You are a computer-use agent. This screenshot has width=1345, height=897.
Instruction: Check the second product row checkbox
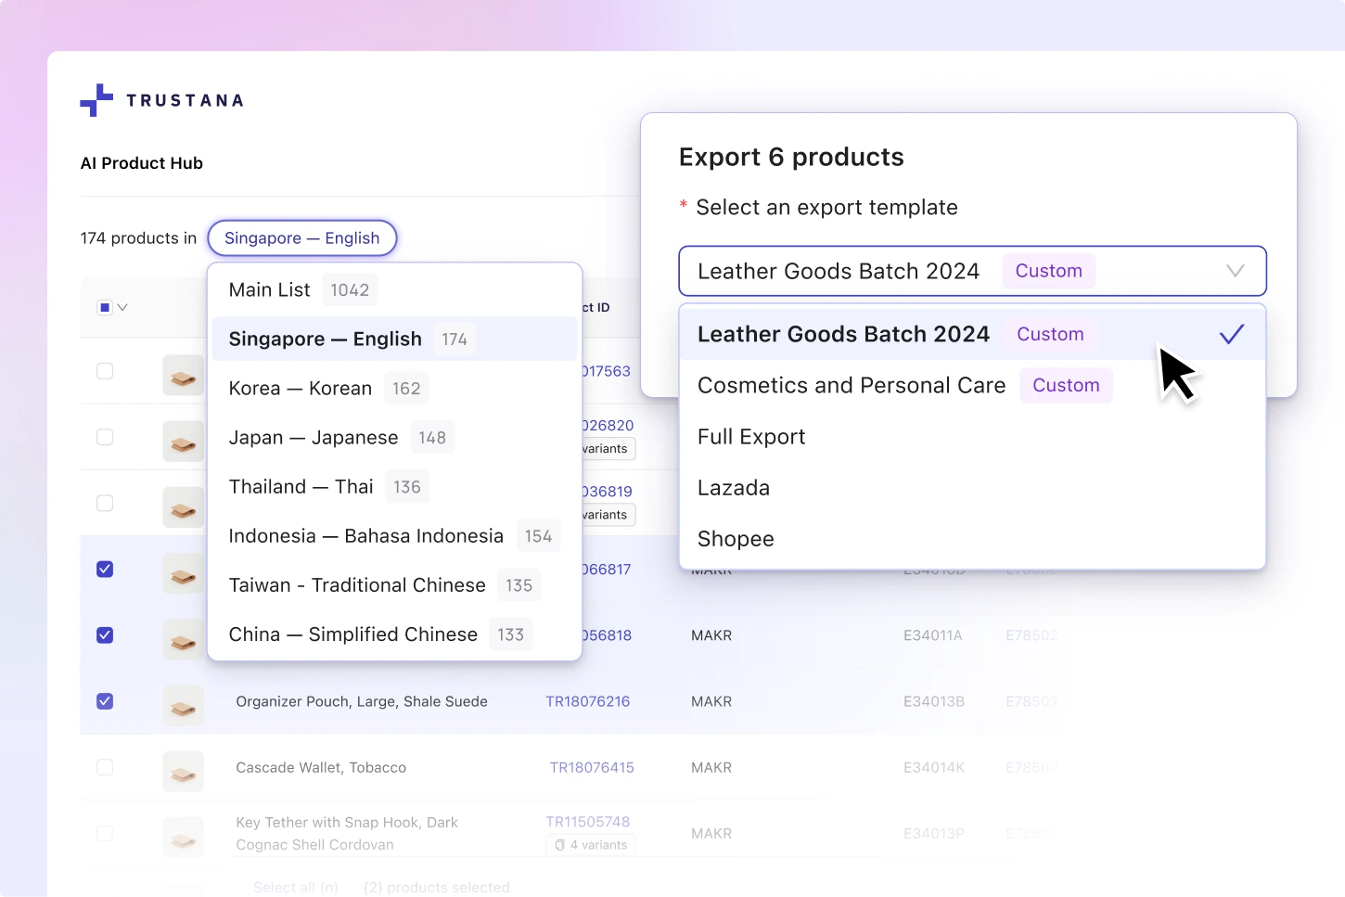105,437
